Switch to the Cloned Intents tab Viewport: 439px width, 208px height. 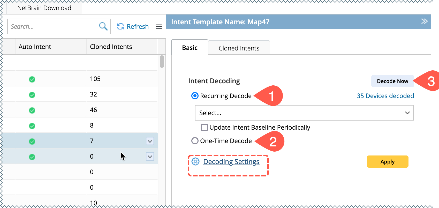pyautogui.click(x=239, y=48)
